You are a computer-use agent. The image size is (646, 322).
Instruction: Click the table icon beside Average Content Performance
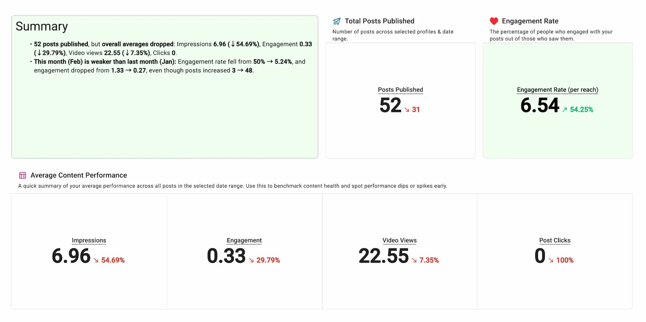pos(23,175)
